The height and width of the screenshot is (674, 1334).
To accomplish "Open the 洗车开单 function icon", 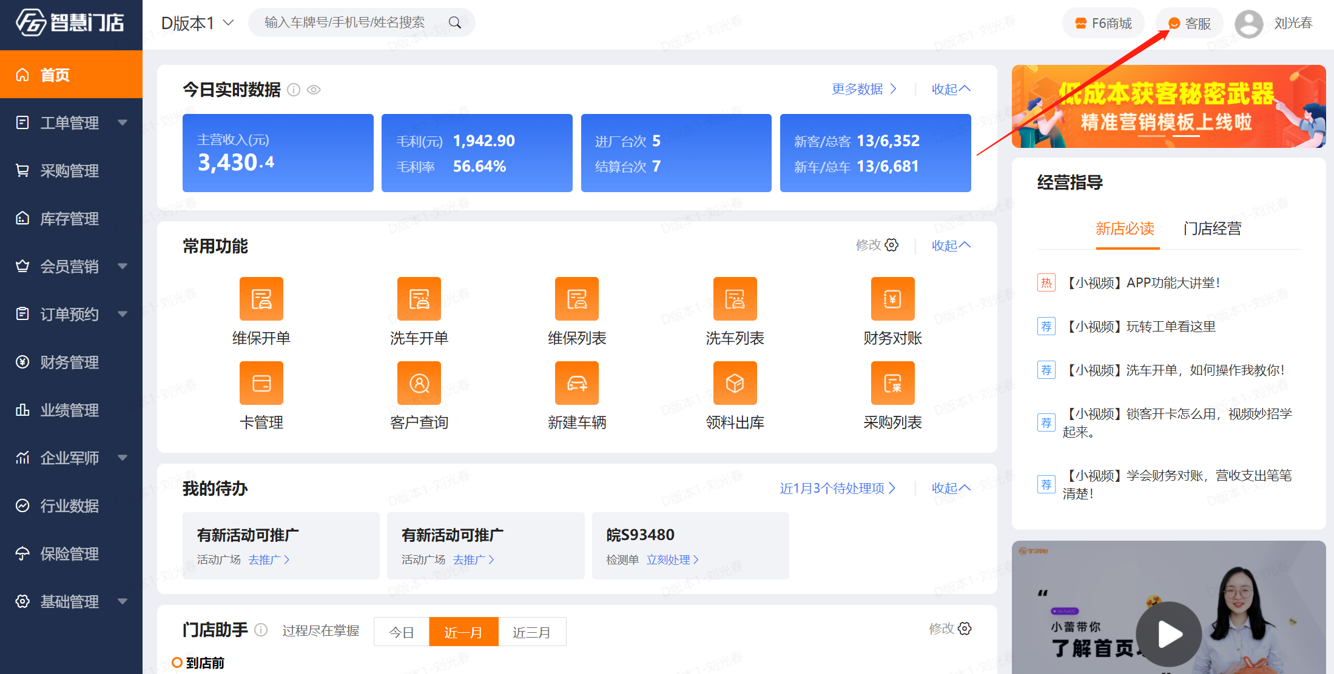I will 419,299.
